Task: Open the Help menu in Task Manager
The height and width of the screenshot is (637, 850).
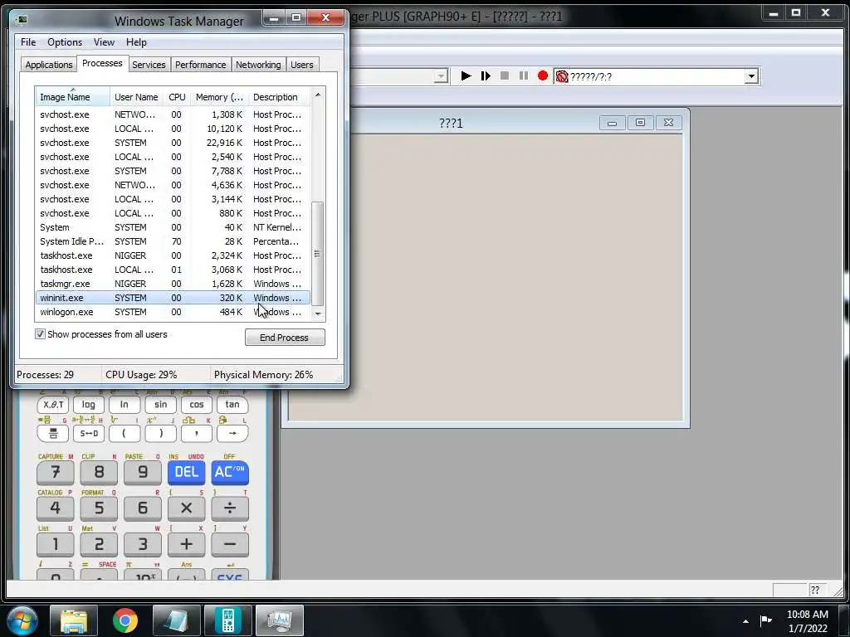Action: 136,42
